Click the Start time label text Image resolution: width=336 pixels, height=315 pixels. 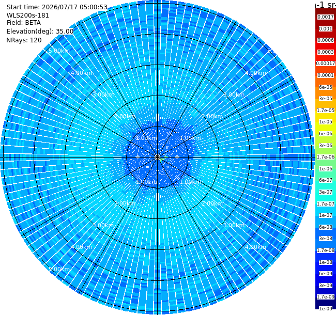[57, 7]
